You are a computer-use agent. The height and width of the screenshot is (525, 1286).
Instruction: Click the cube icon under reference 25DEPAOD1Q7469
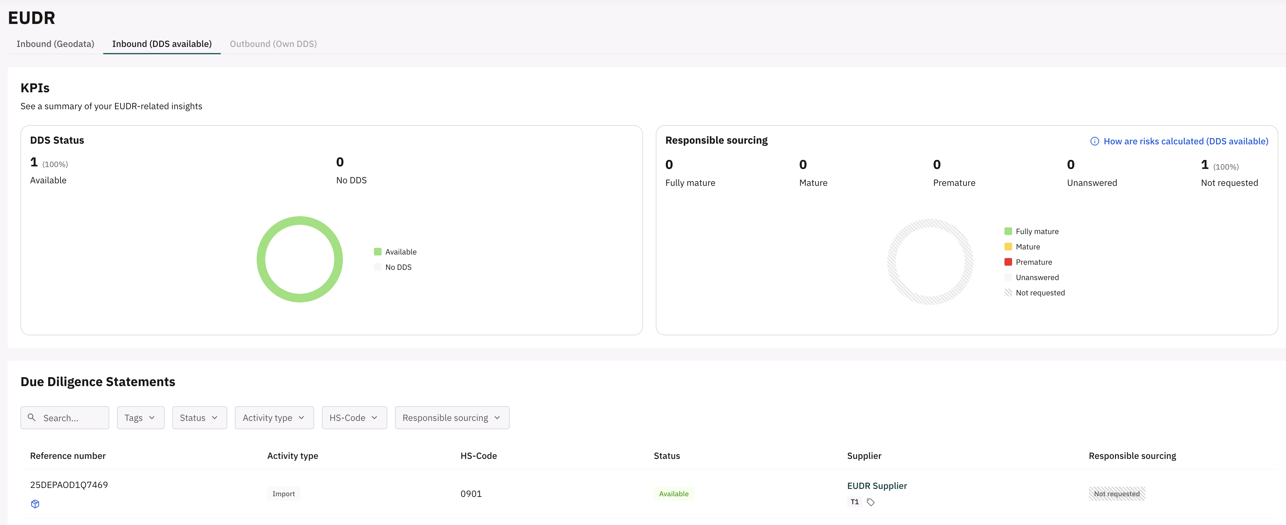pyautogui.click(x=35, y=504)
